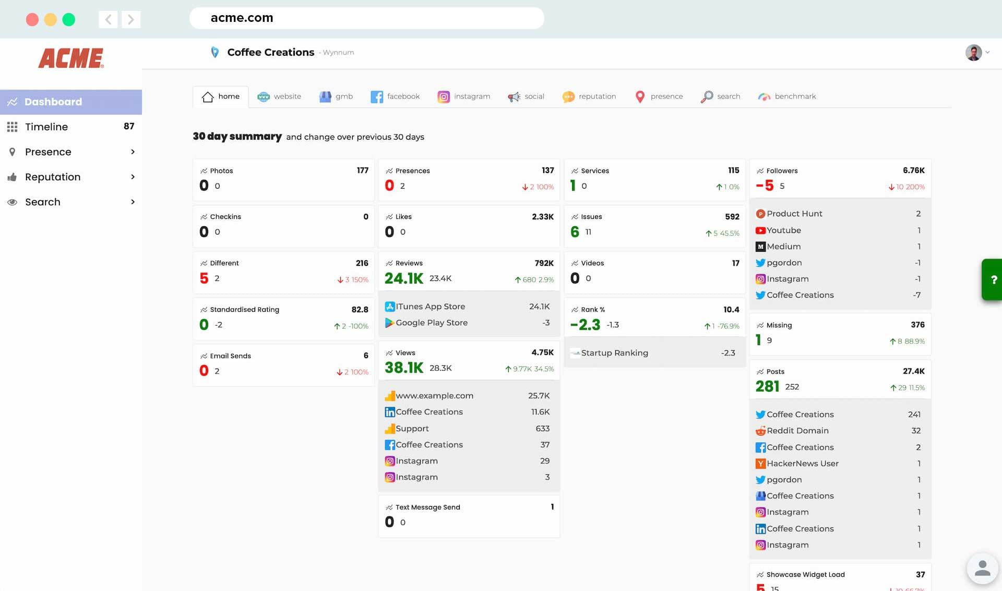The height and width of the screenshot is (591, 1002).
Task: Click the Google Play Store icon
Action: (390, 323)
